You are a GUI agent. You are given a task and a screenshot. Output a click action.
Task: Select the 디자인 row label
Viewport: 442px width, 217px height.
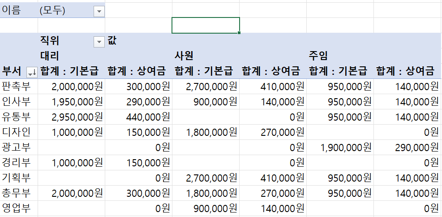pyautogui.click(x=16, y=132)
